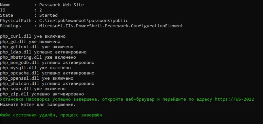Click the php_ldap.dll успешно активировано line
Viewport: 263px width, 124px height.
pyautogui.click(x=43, y=52)
